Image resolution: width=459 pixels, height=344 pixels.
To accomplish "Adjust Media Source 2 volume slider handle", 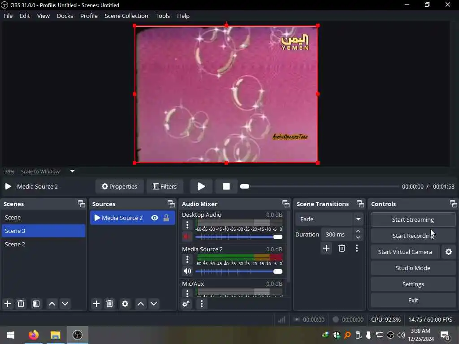I will click(278, 271).
